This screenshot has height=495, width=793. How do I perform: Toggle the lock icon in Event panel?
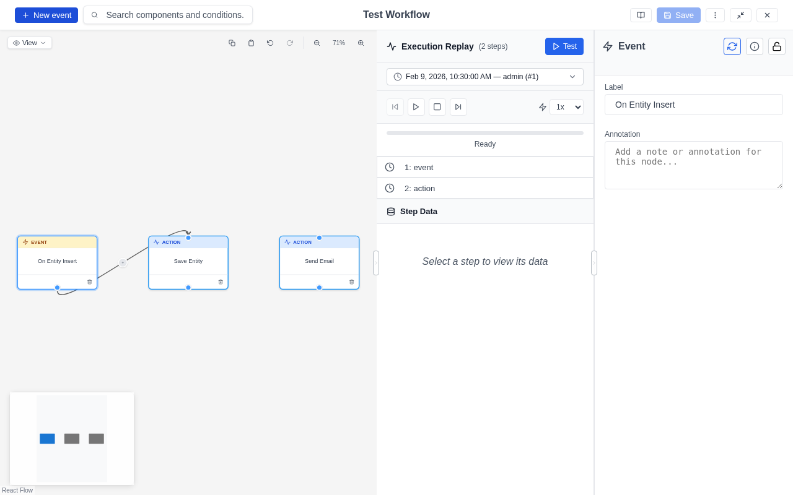coord(777,46)
